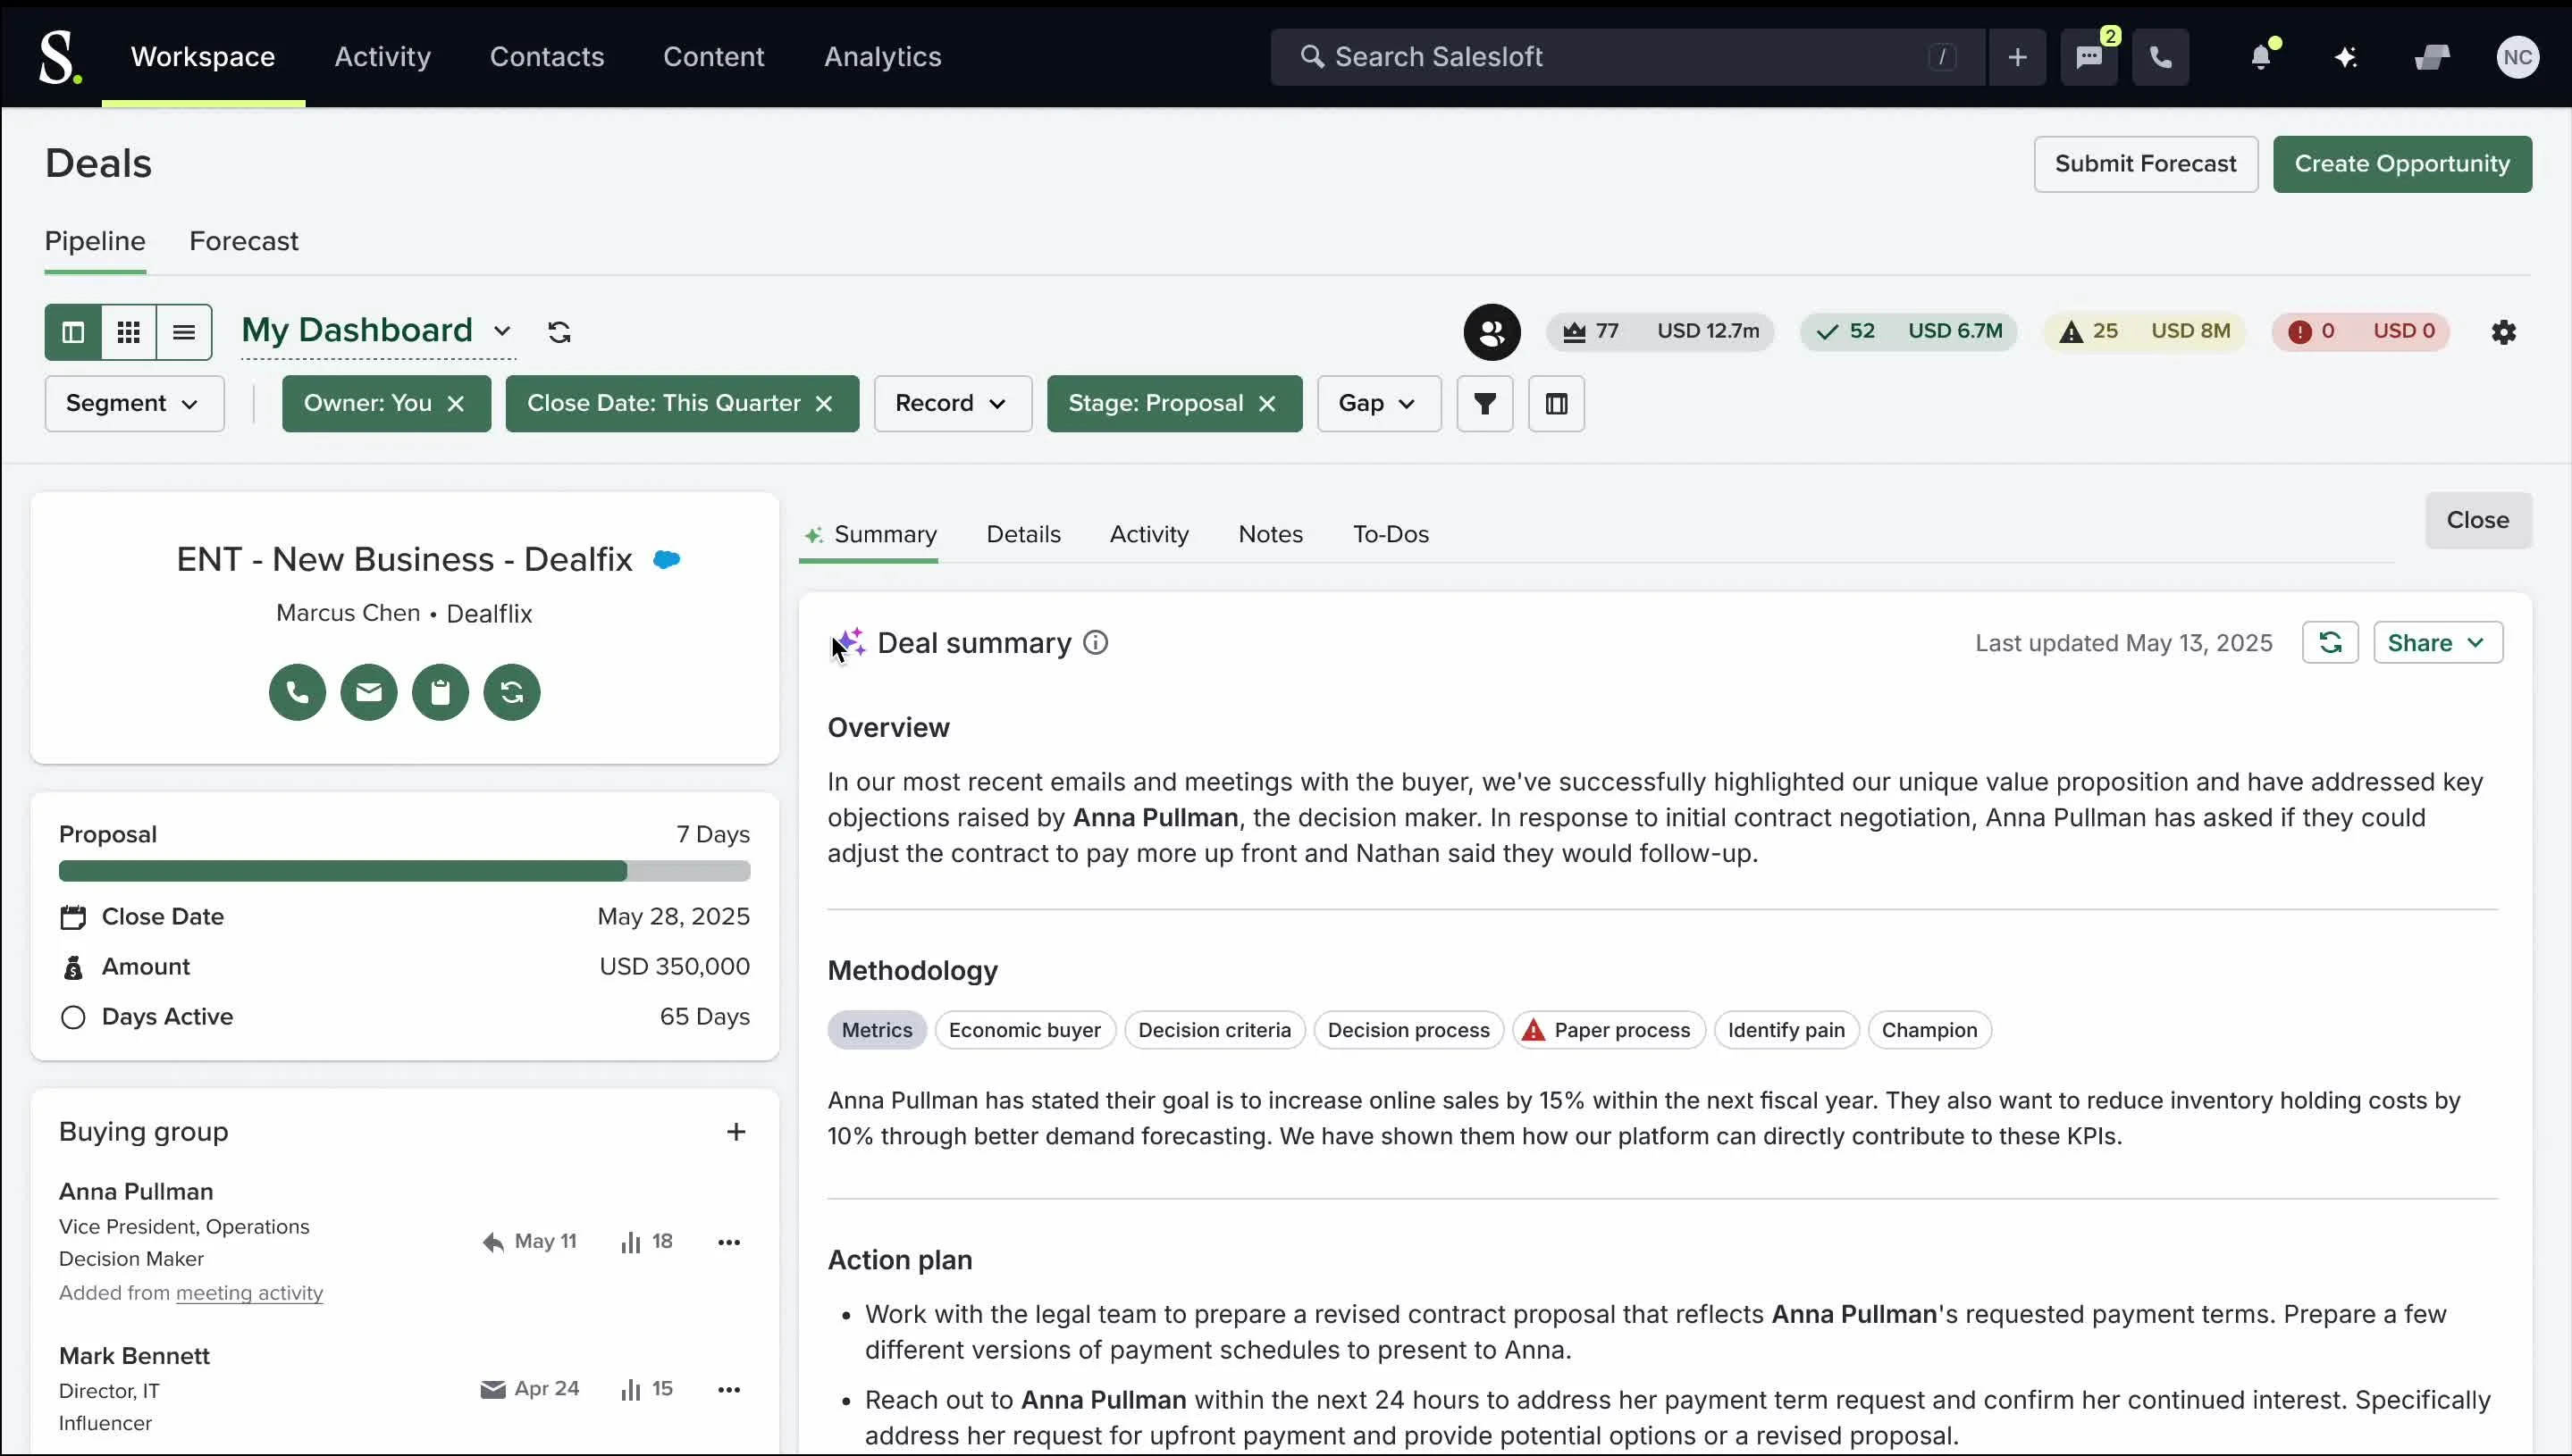Click the filter funnel icon
2572x1456 pixels.
coord(1484,403)
